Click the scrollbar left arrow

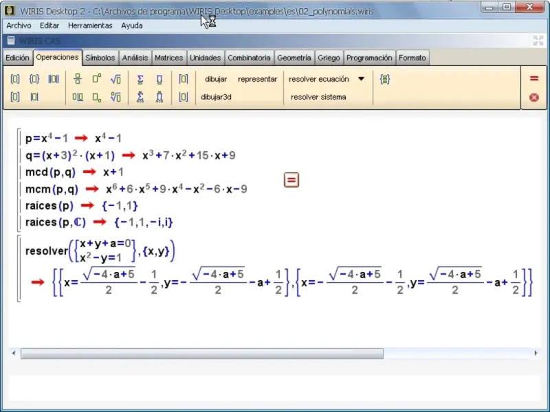[14, 353]
